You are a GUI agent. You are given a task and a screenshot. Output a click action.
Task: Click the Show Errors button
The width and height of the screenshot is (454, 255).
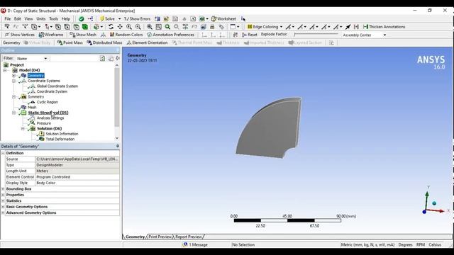137,19
